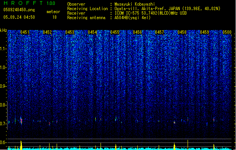Click the 0457 time marker
This screenshot has height=150, width=236.
click(159, 32)
